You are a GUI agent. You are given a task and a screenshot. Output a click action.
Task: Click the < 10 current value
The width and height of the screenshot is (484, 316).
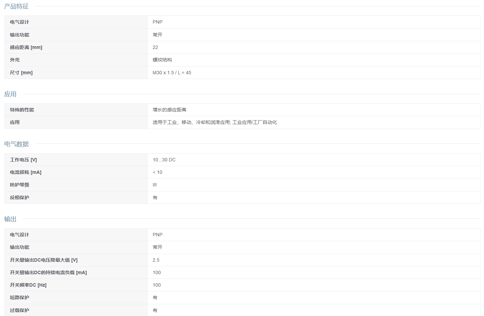[x=157, y=172]
